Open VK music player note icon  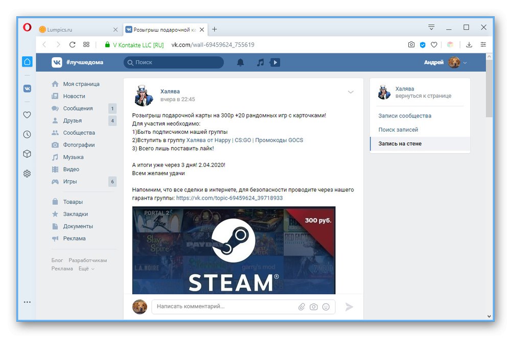tap(260, 62)
